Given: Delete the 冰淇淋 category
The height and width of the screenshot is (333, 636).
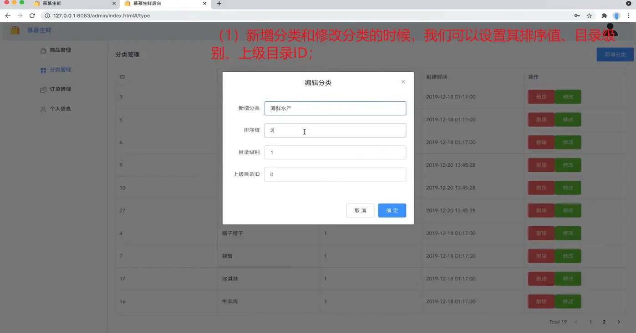Looking at the screenshot, I should (x=541, y=278).
